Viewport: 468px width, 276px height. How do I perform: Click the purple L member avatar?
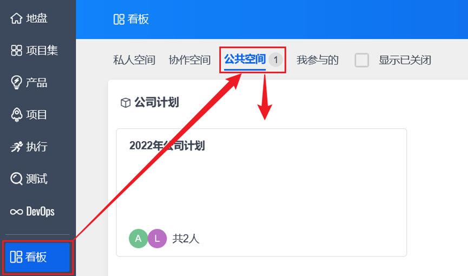(x=157, y=238)
